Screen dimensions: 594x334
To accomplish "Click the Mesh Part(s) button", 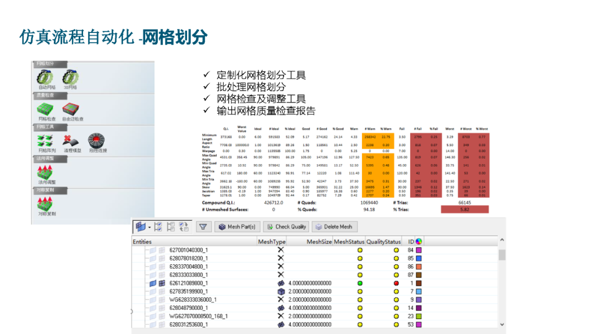I will point(238,226).
